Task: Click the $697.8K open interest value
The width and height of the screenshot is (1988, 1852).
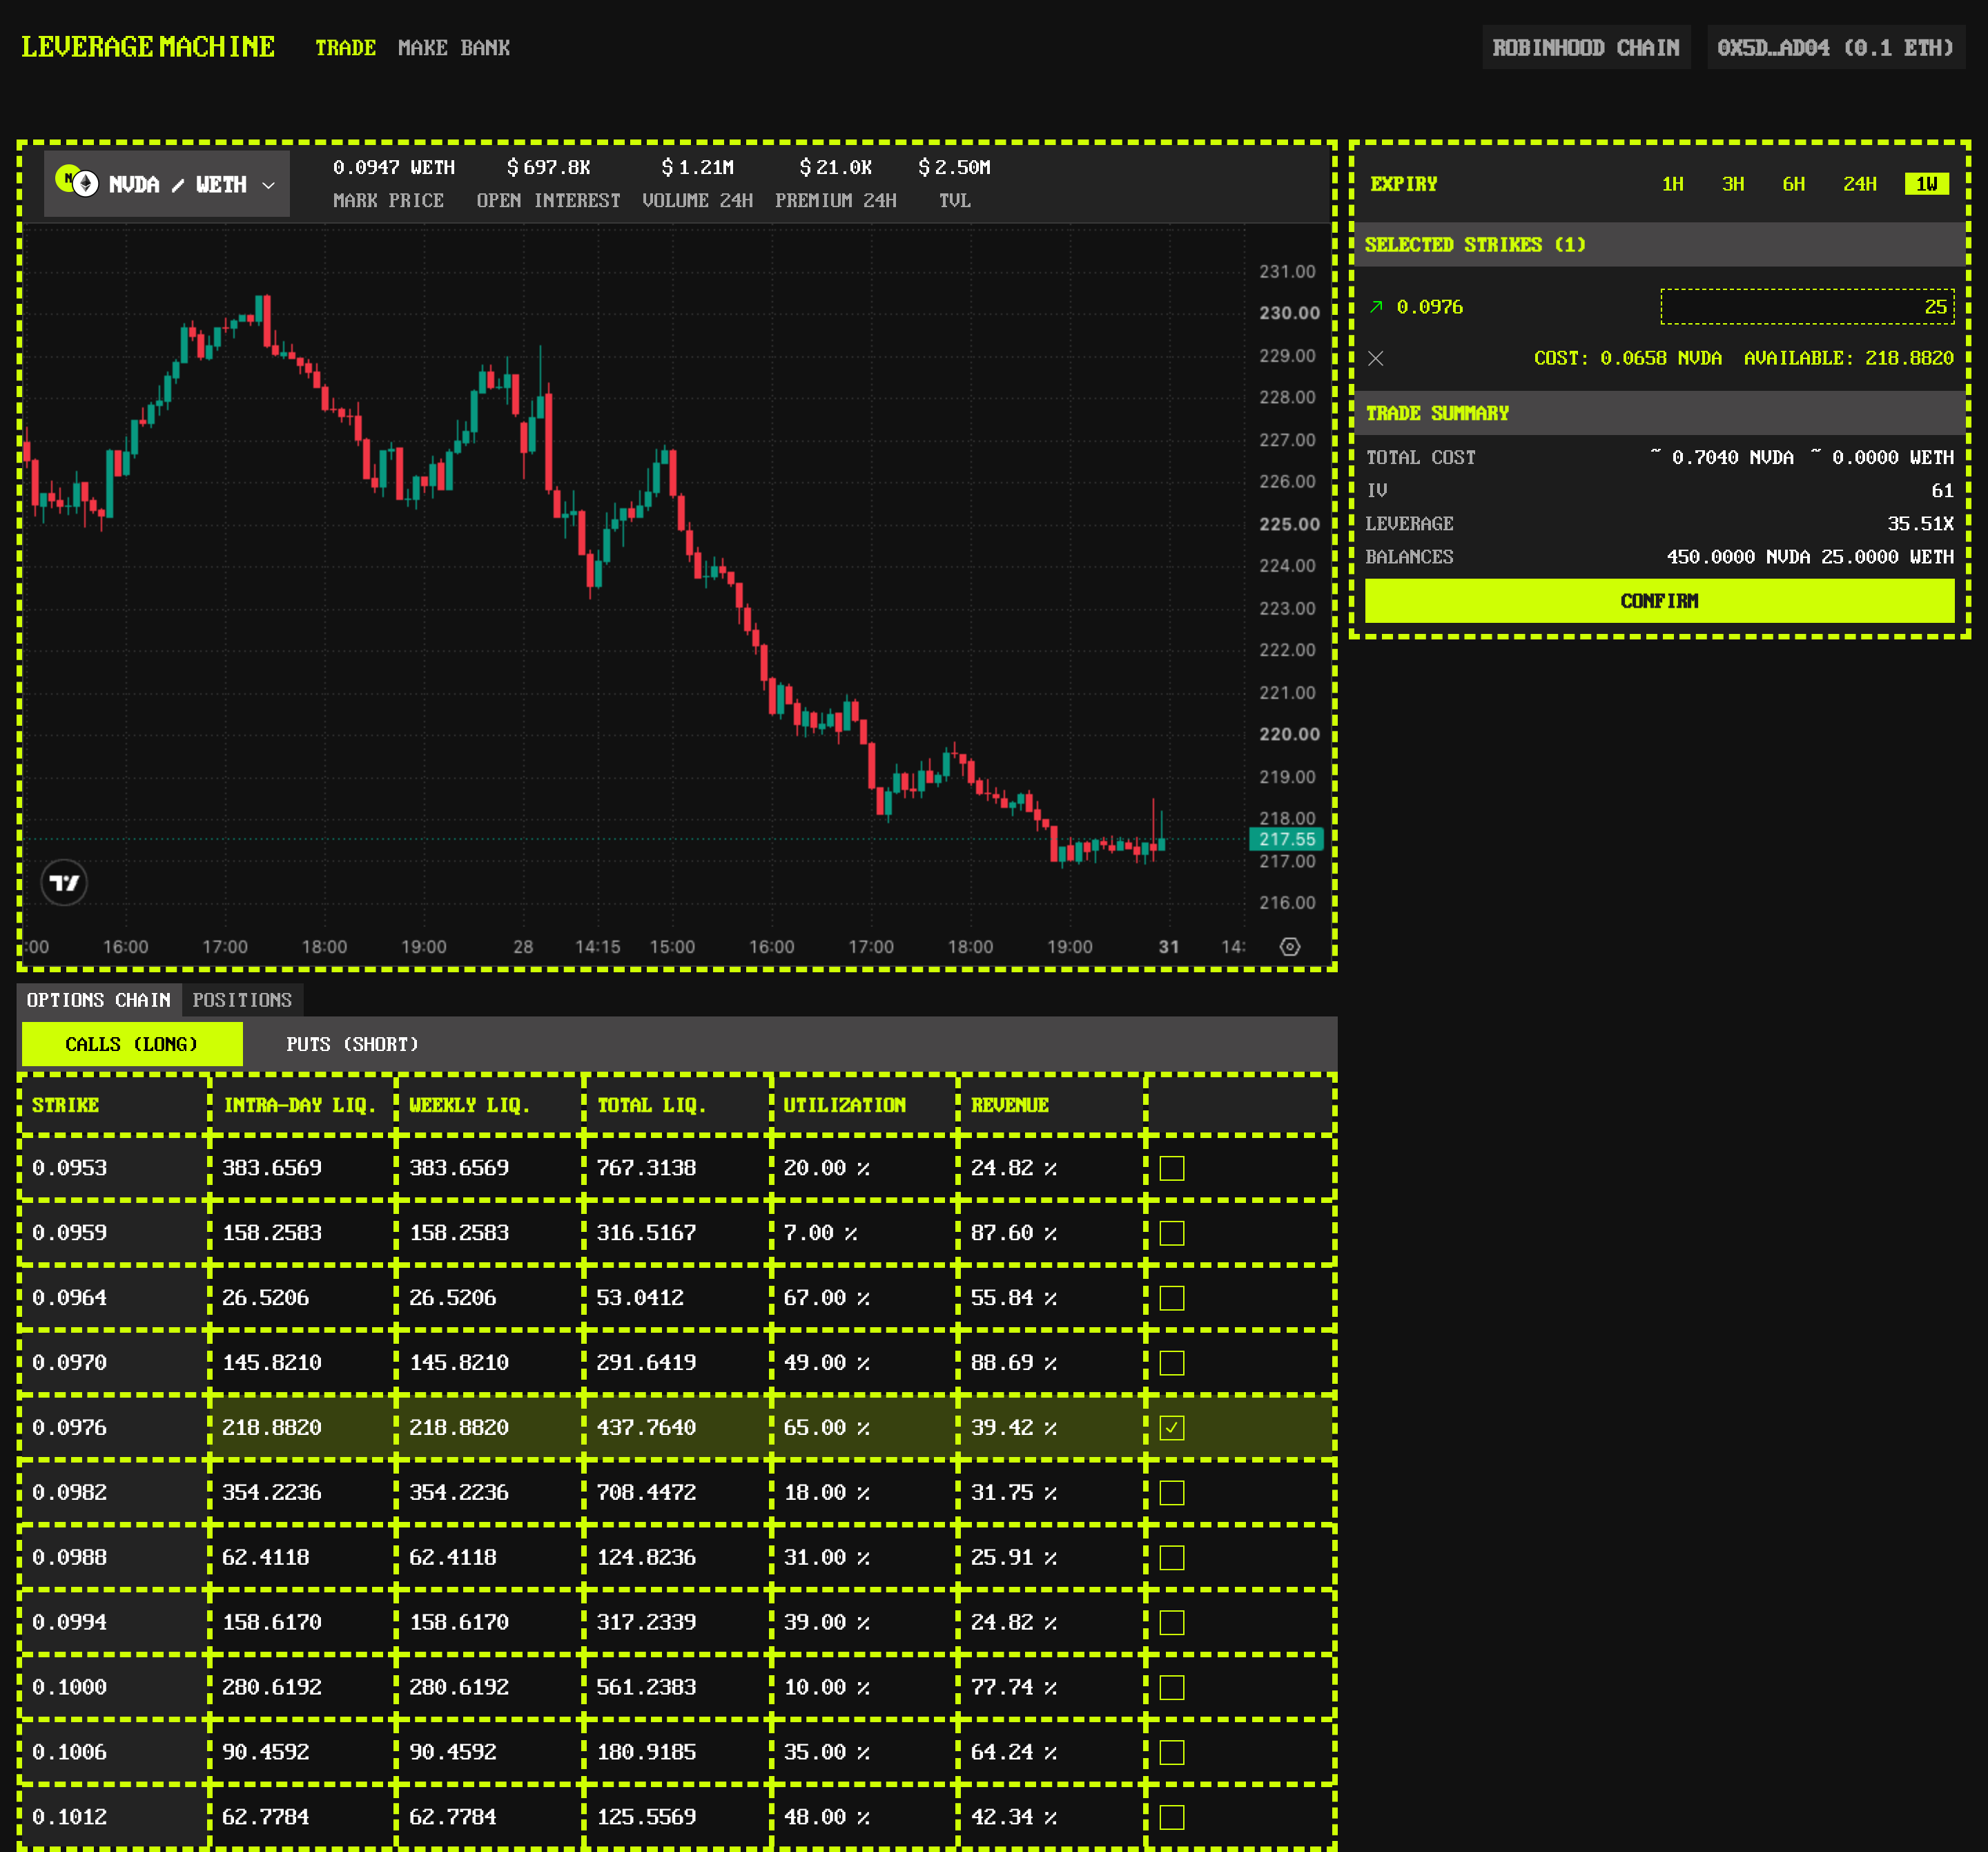Action: [548, 168]
